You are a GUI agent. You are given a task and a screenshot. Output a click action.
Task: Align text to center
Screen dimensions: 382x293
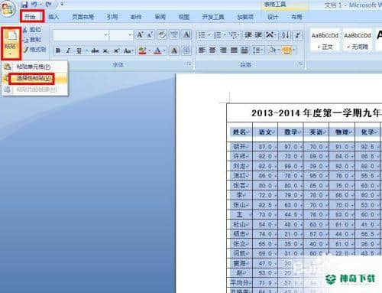(212, 50)
